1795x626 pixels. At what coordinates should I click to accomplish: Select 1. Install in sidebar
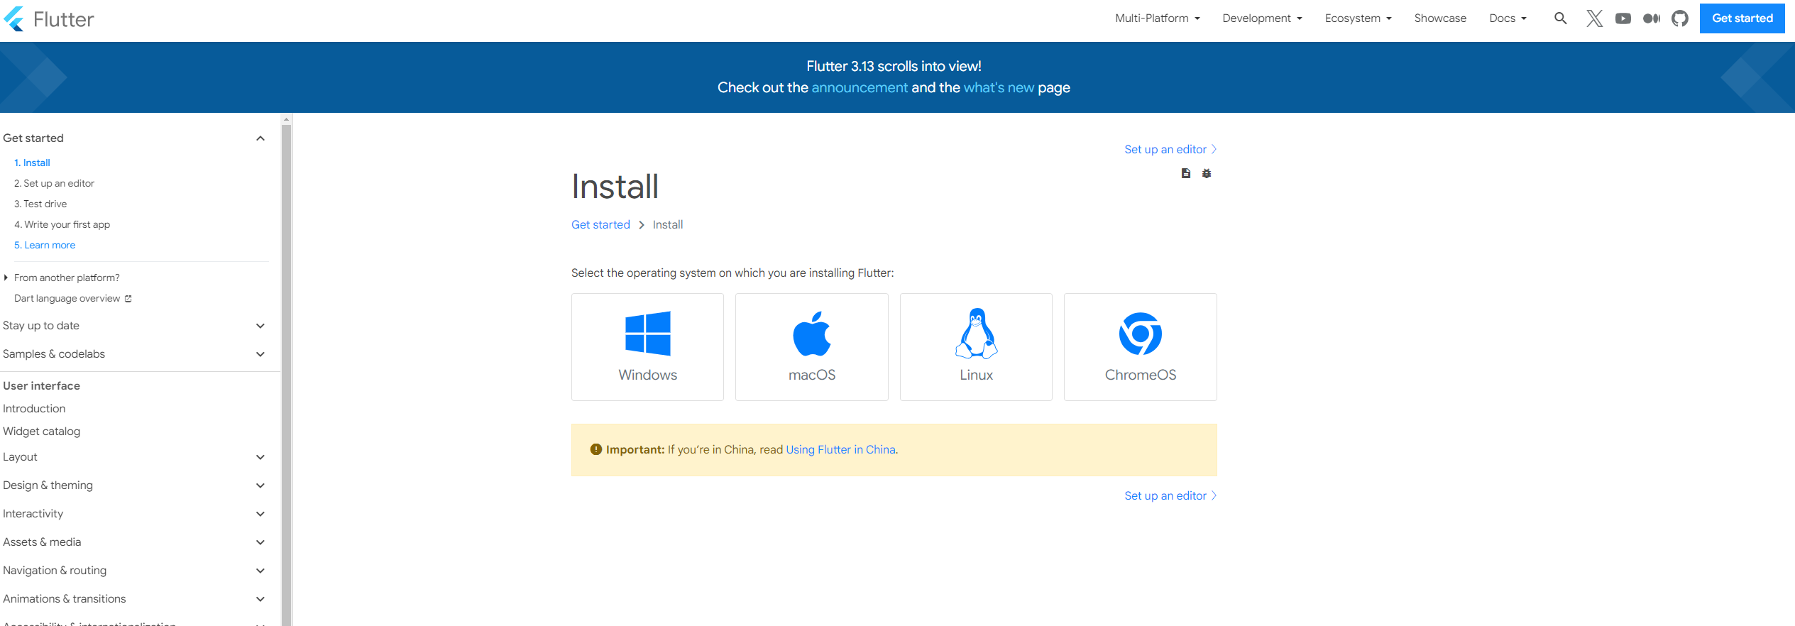[x=32, y=163]
